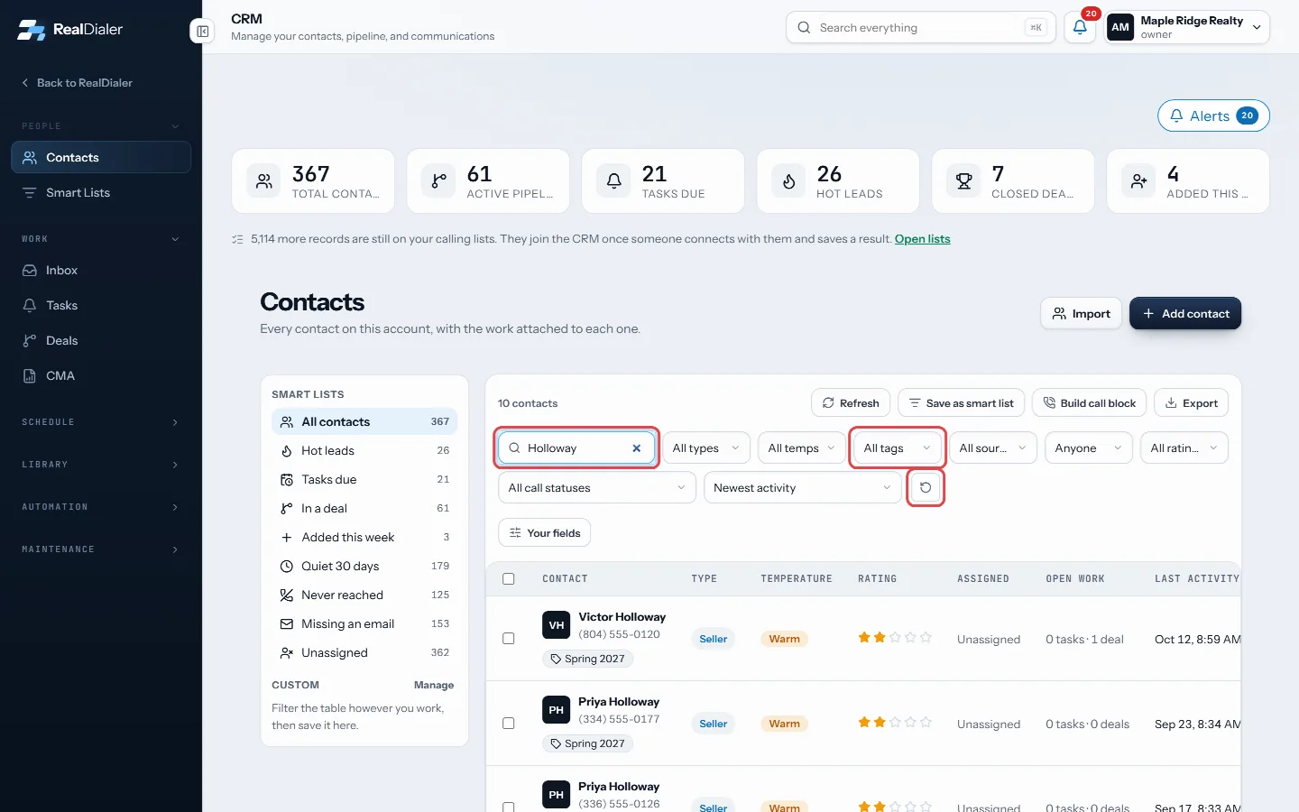Image resolution: width=1299 pixels, height=812 pixels.
Task: Open the Maple Ridge Realty account menu
Action: point(1186,27)
